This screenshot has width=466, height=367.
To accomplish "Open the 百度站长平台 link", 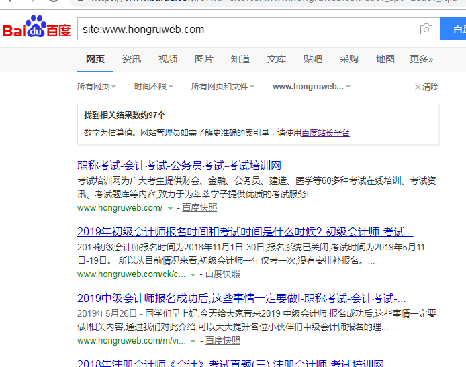I will [x=326, y=132].
